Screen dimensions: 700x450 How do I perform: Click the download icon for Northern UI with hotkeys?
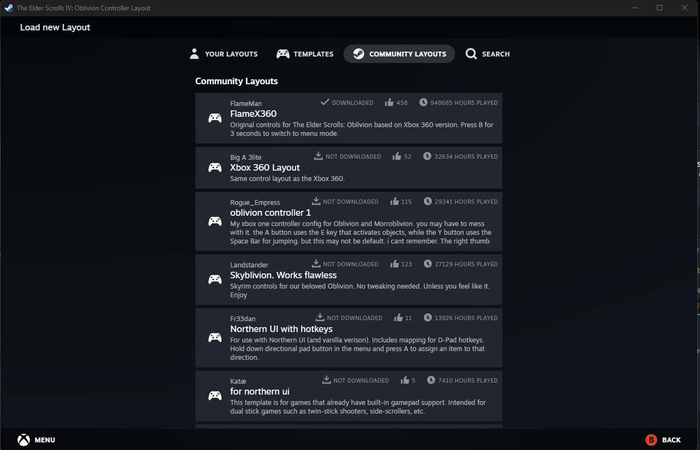tap(320, 317)
